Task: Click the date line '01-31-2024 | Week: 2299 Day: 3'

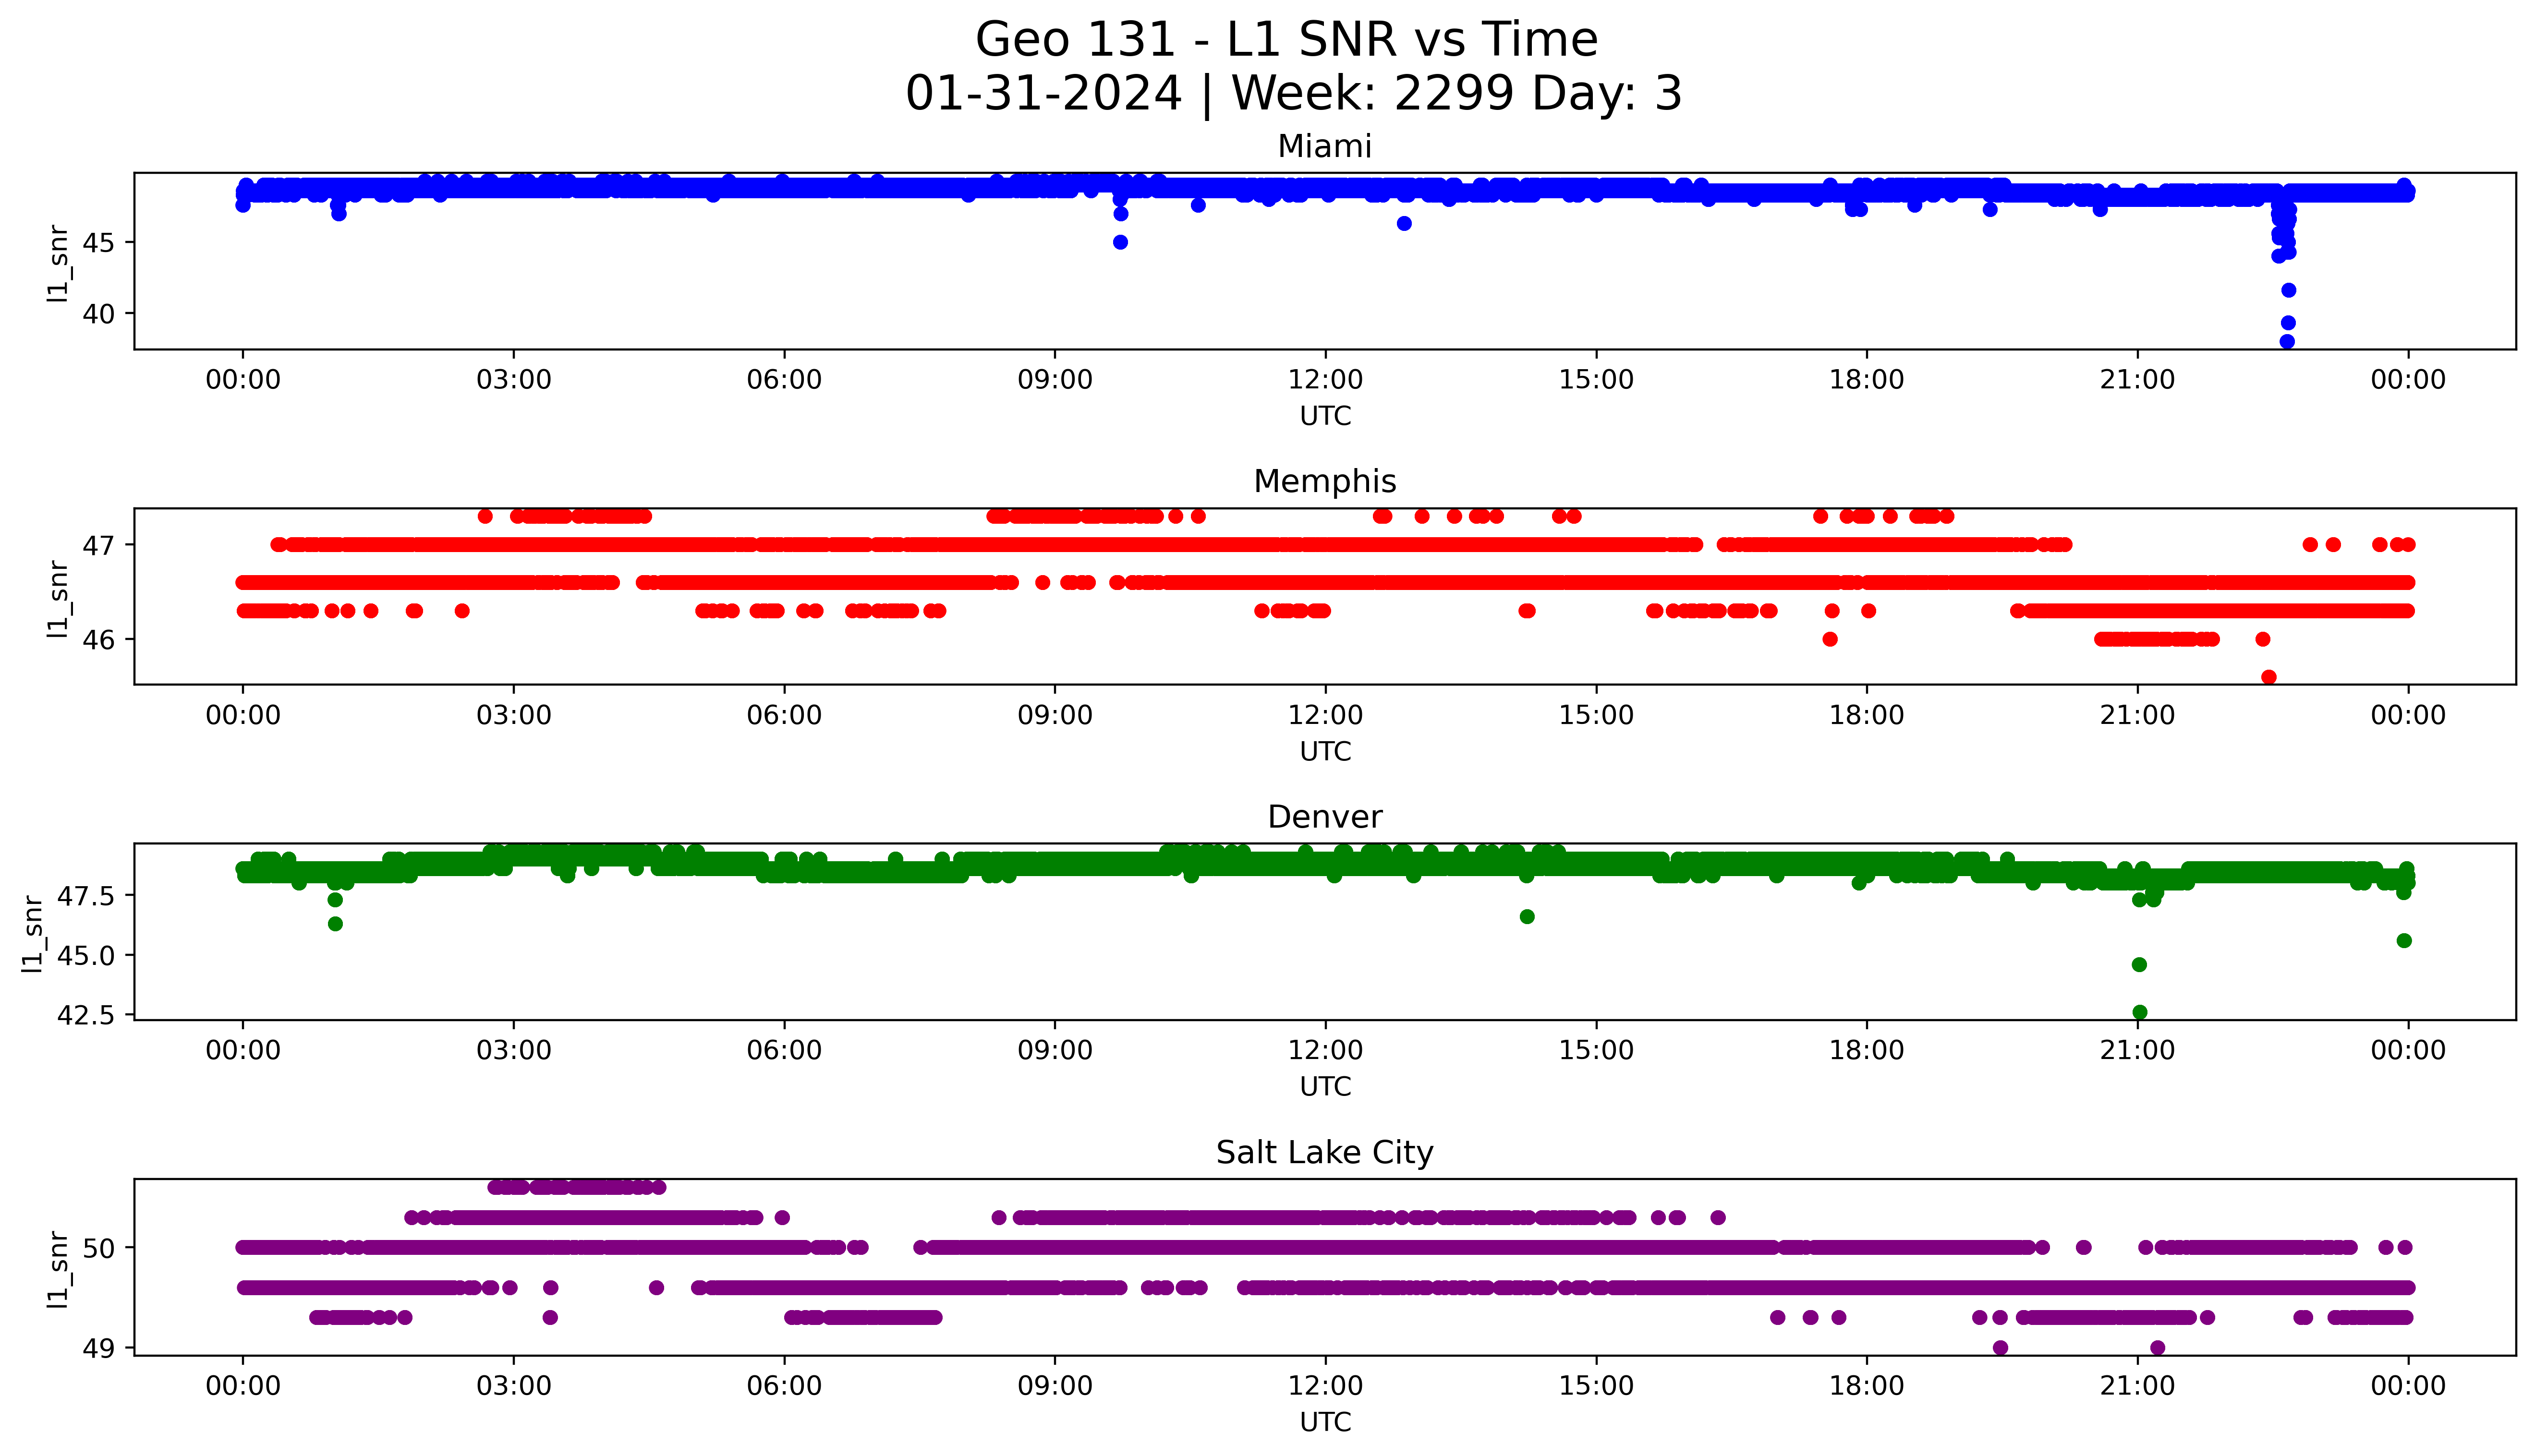Action: (x=1293, y=94)
